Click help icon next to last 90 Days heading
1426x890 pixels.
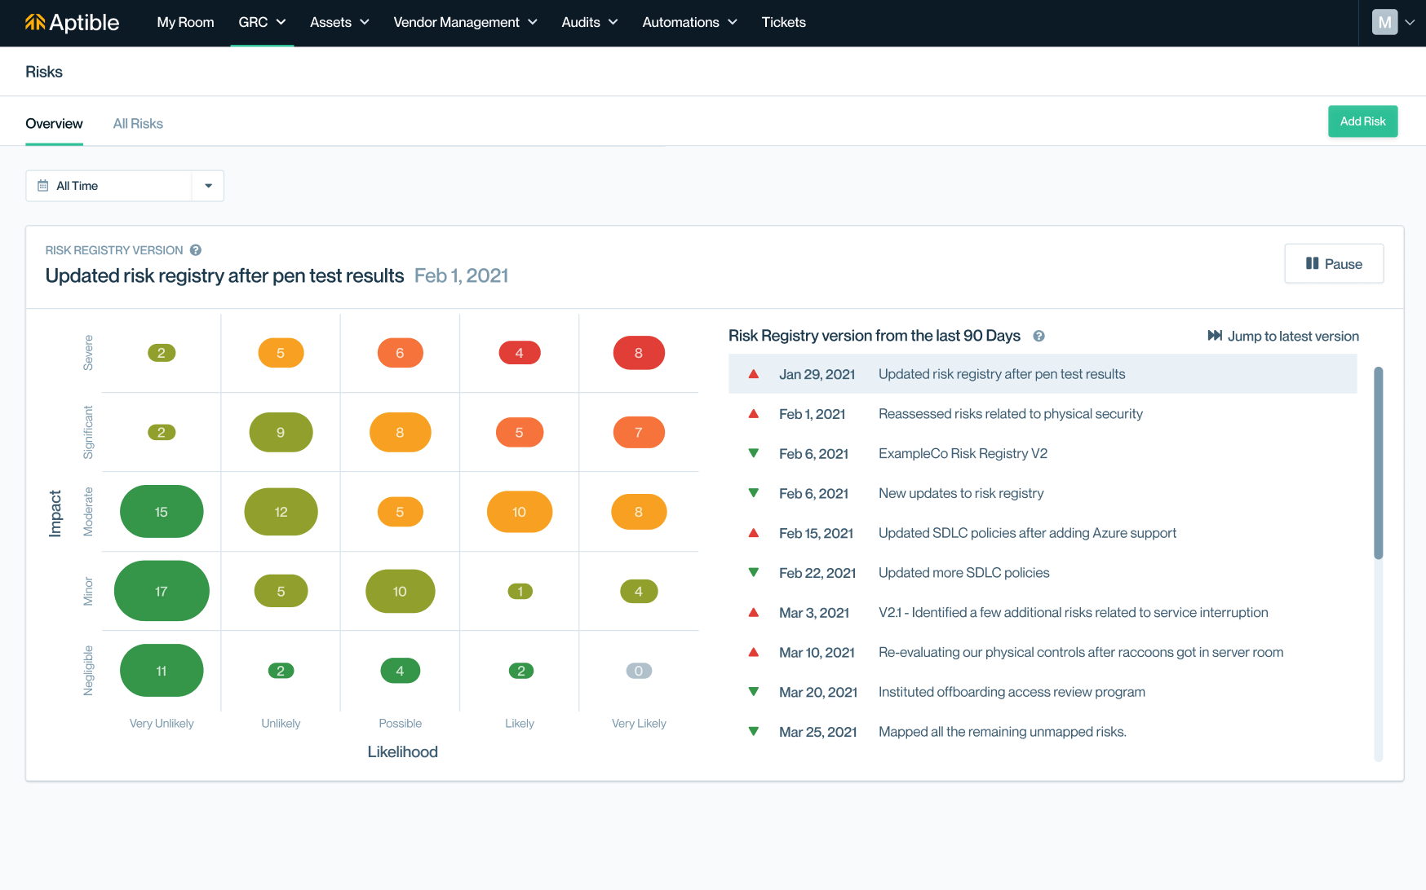pos(1038,336)
